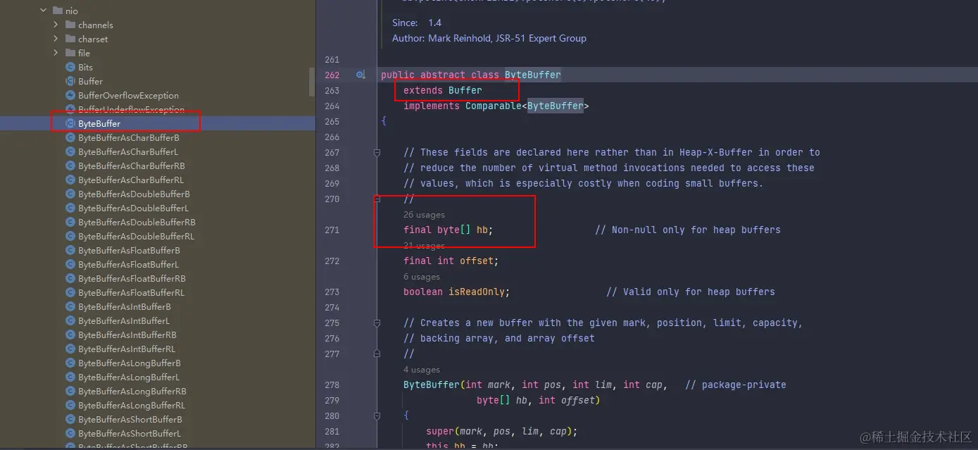Click the Since 1.4 doc line
978x450 pixels.
tap(417, 23)
